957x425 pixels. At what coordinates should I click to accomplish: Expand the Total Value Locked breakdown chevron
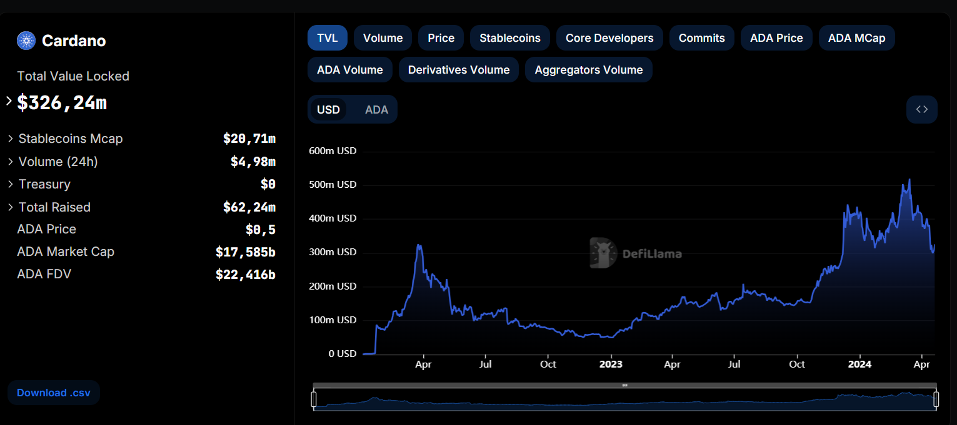[9, 100]
